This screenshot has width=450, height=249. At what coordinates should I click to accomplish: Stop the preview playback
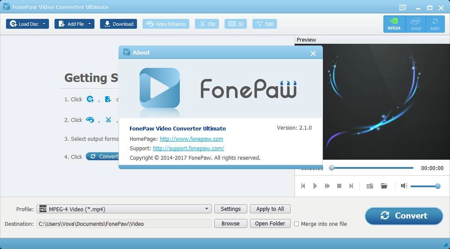tap(339, 186)
